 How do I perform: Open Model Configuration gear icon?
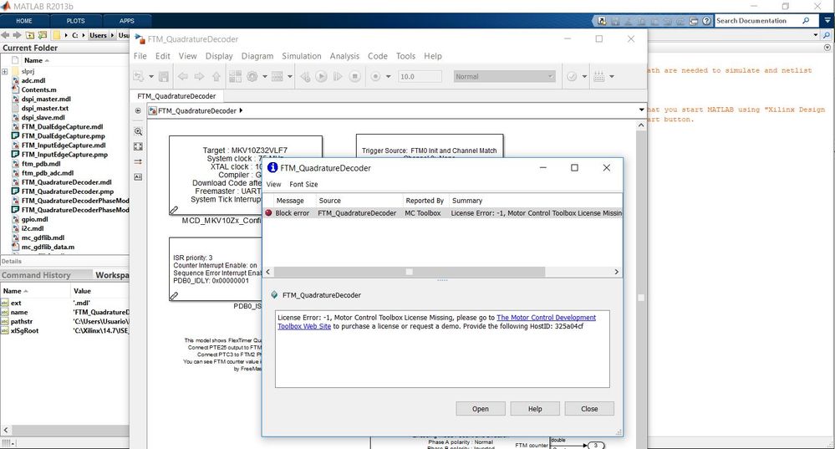point(252,77)
